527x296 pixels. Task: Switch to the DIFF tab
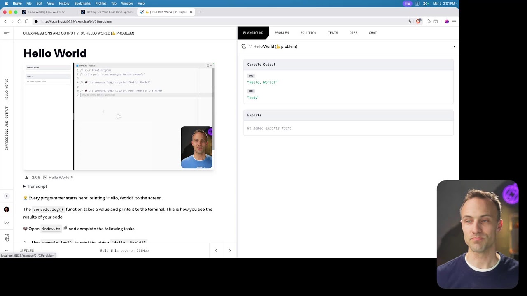353,33
